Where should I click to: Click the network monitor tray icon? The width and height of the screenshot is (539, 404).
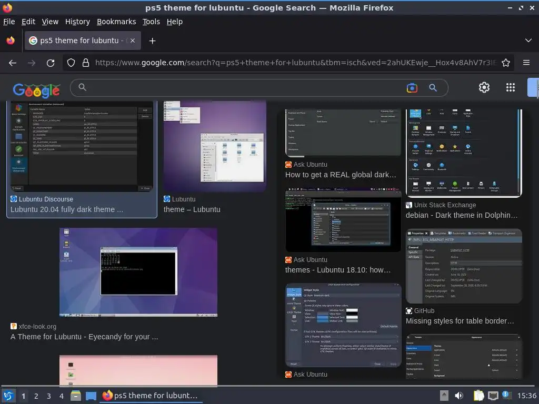(x=493, y=396)
